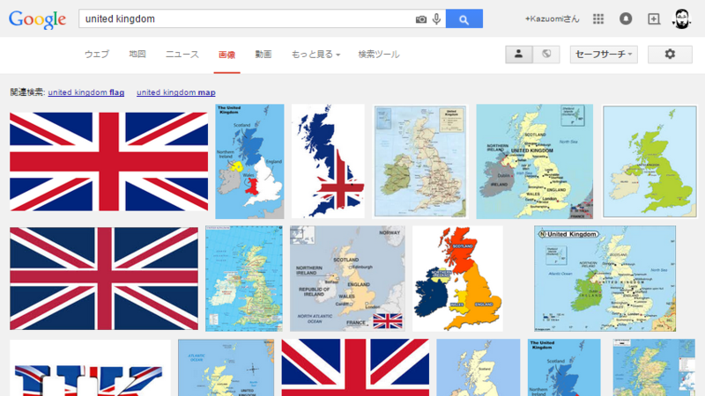The height and width of the screenshot is (396, 705).
Task: Open the pale yellow Scotland map thumbnail
Action: click(x=478, y=368)
